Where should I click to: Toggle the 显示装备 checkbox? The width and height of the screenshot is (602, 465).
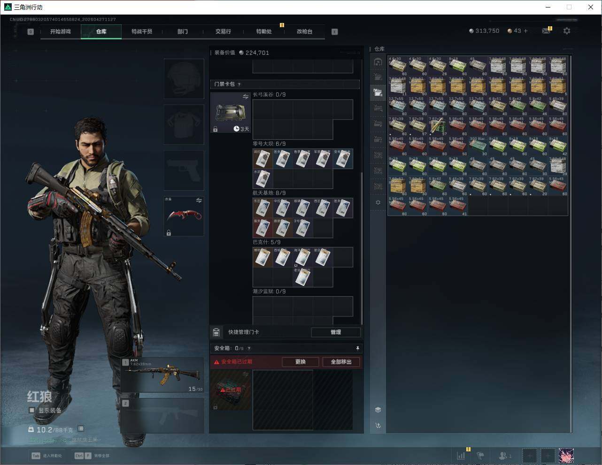click(x=32, y=410)
